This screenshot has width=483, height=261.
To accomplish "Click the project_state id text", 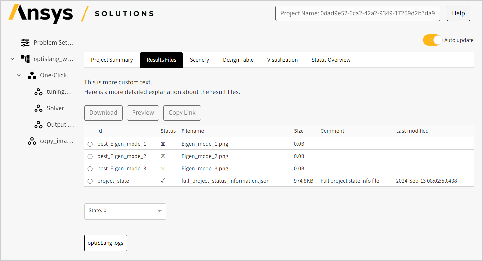I will click(x=113, y=181).
